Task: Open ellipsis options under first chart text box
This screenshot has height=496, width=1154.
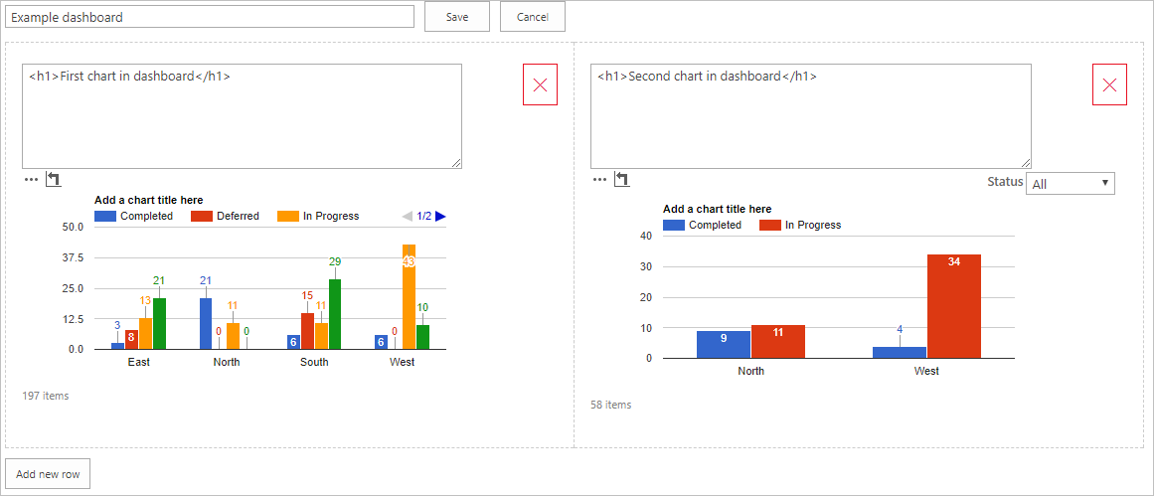Action: [x=31, y=180]
